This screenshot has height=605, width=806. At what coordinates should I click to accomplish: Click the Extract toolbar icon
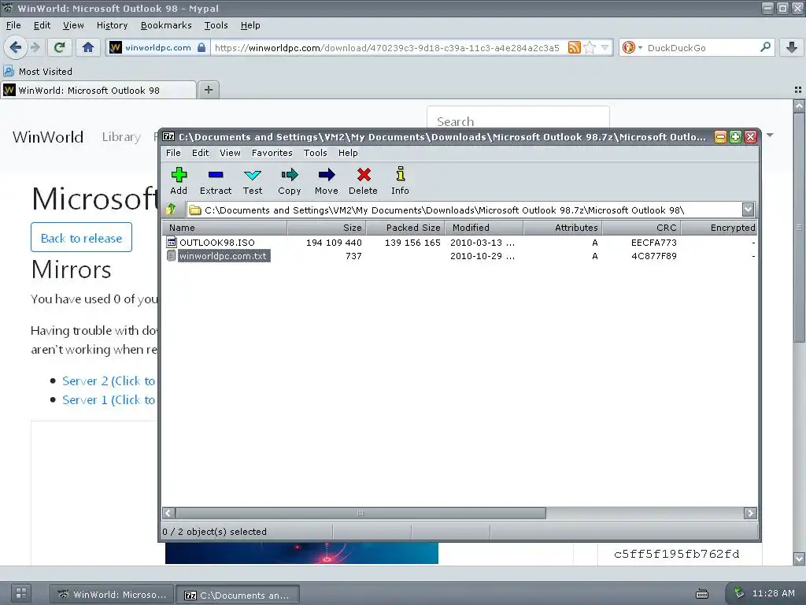[x=216, y=175]
